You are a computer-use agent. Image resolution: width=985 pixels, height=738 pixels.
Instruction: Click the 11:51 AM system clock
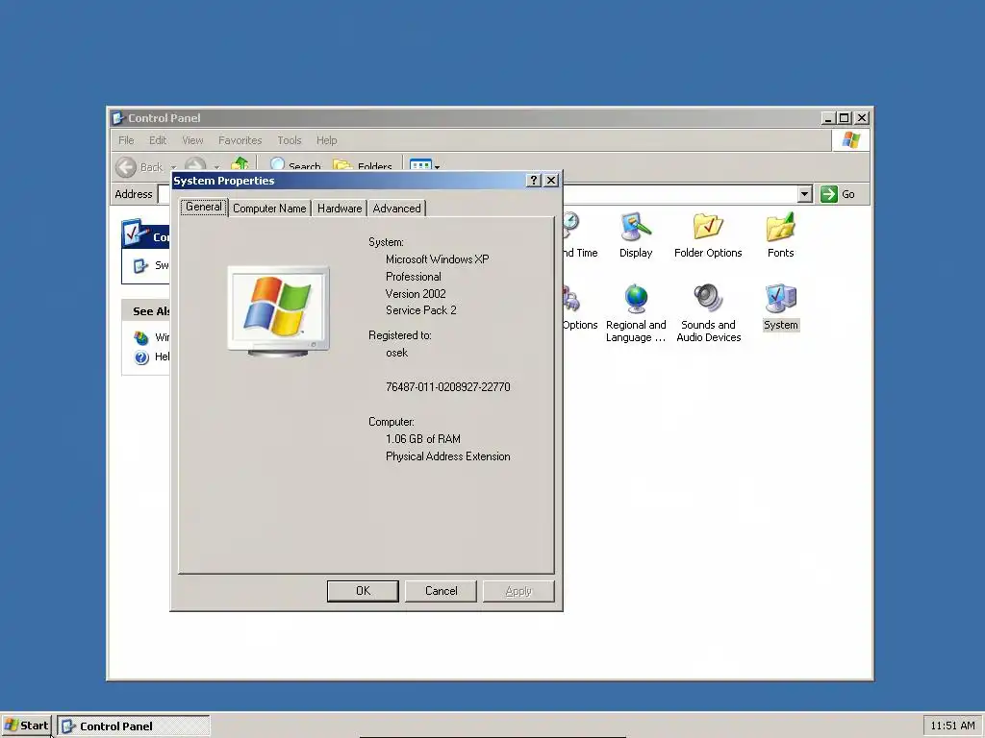click(952, 726)
